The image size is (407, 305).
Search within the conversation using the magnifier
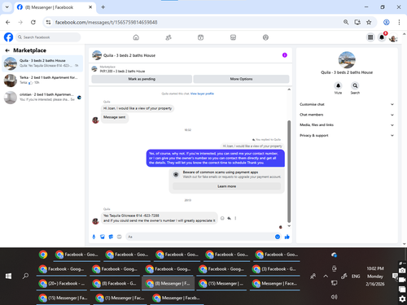(355, 86)
